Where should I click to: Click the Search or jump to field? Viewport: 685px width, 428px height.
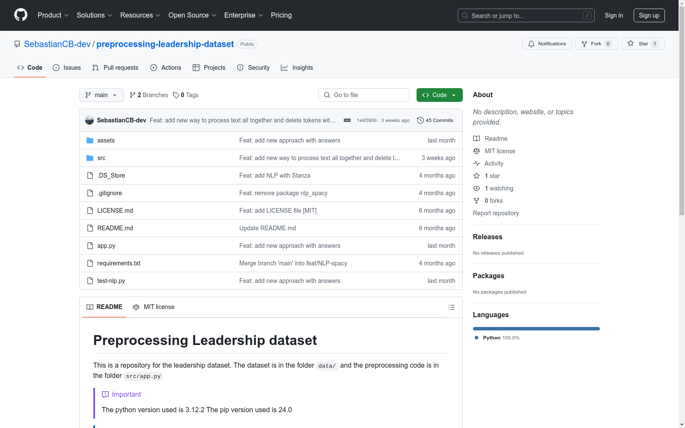coord(526,15)
